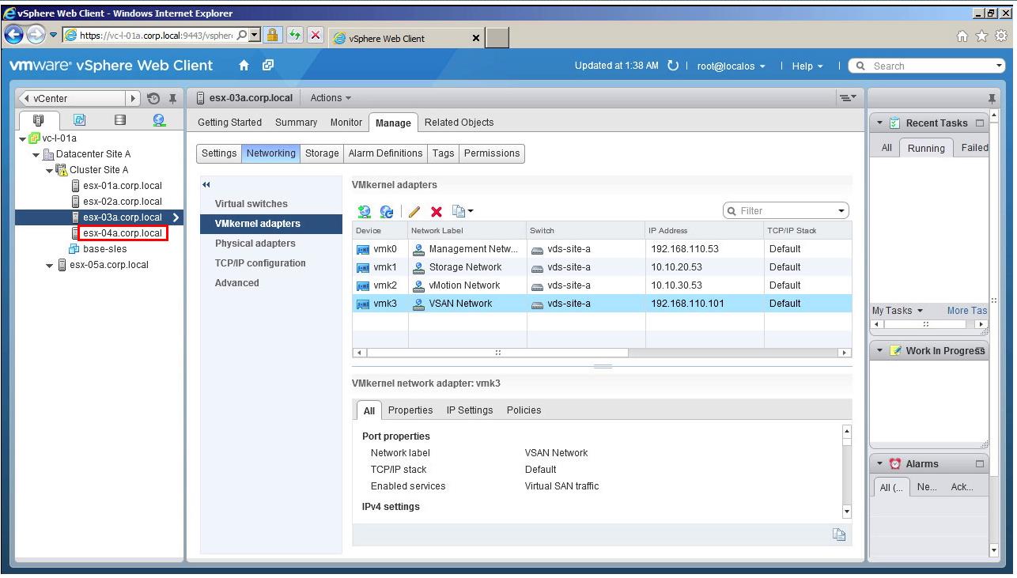This screenshot has height=578, width=1017.
Task: Pin the navigator panel
Action: click(x=172, y=99)
